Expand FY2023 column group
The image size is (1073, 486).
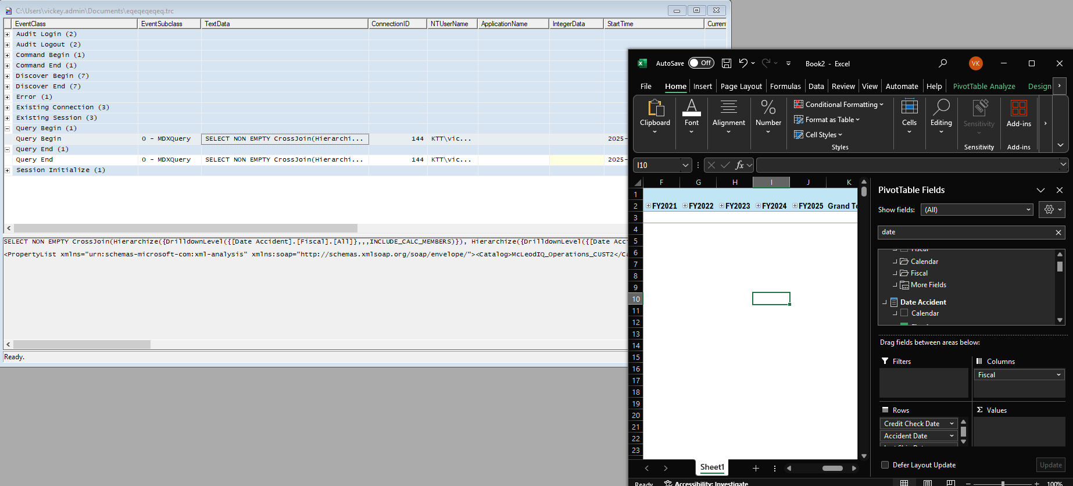point(722,206)
